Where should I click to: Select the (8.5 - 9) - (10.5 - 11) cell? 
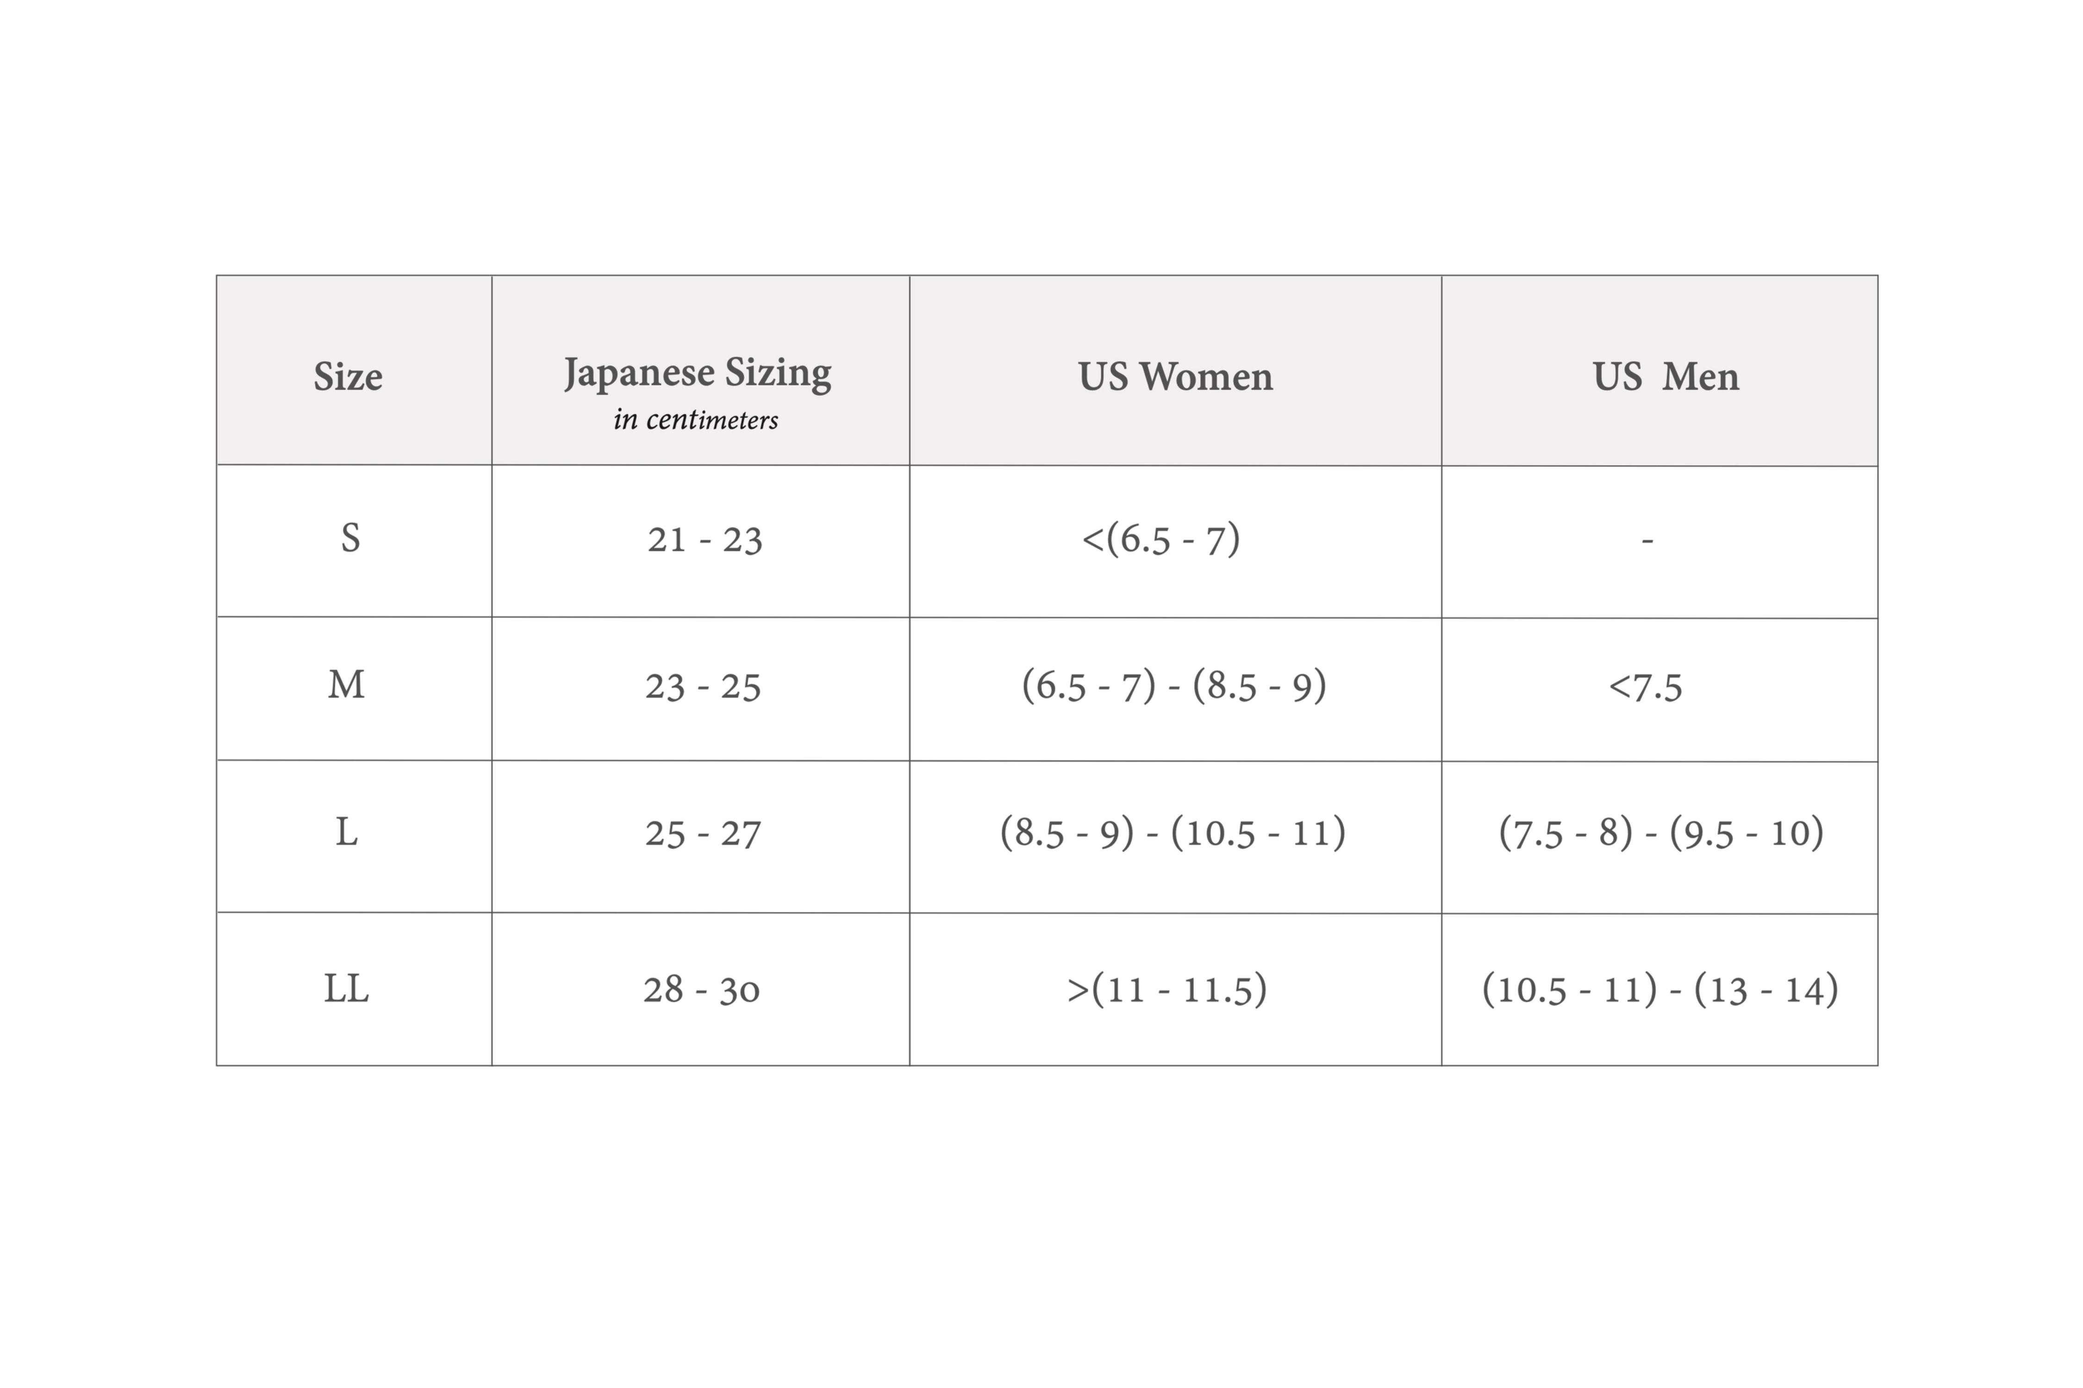pos(1172,833)
